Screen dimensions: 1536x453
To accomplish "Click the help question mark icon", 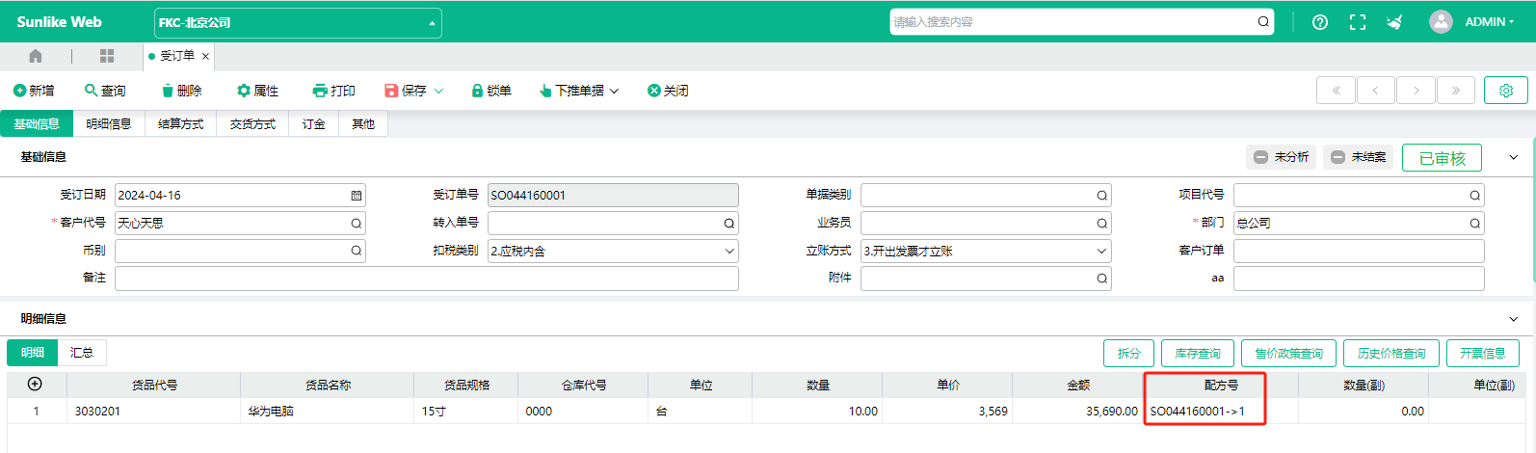I will click(x=1320, y=22).
